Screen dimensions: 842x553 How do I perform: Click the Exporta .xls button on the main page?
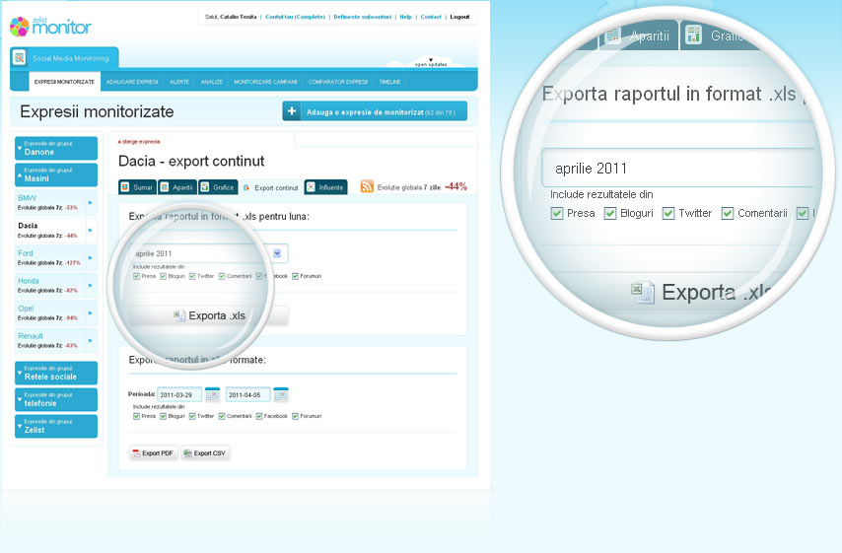(x=209, y=315)
